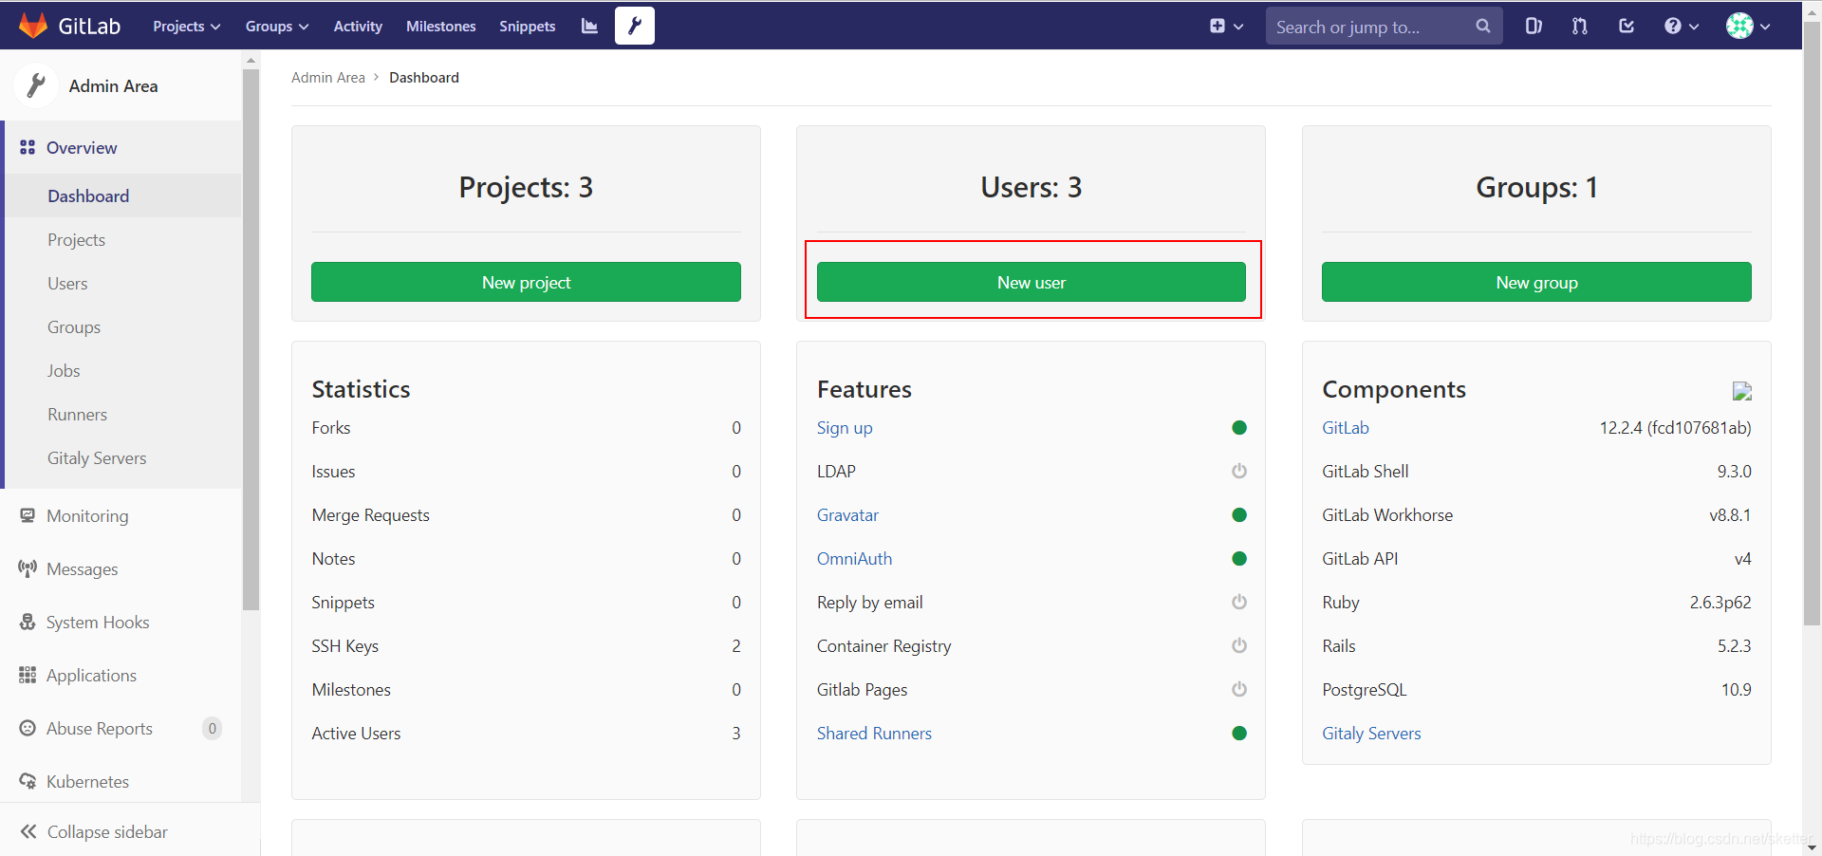The width and height of the screenshot is (1822, 856).
Task: Open the Gitaly Servers component link
Action: 1371,733
